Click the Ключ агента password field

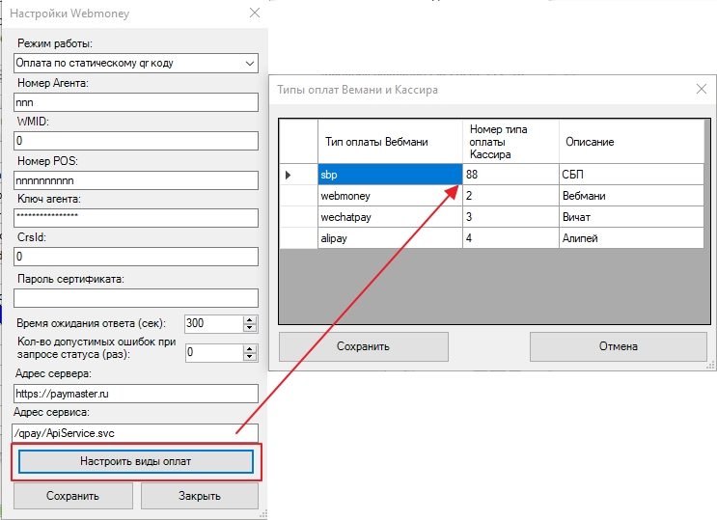click(x=135, y=218)
